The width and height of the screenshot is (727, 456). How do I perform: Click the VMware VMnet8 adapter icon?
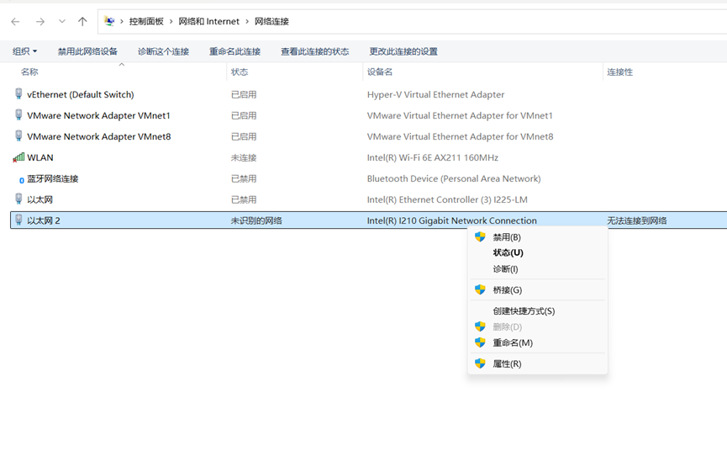18,136
